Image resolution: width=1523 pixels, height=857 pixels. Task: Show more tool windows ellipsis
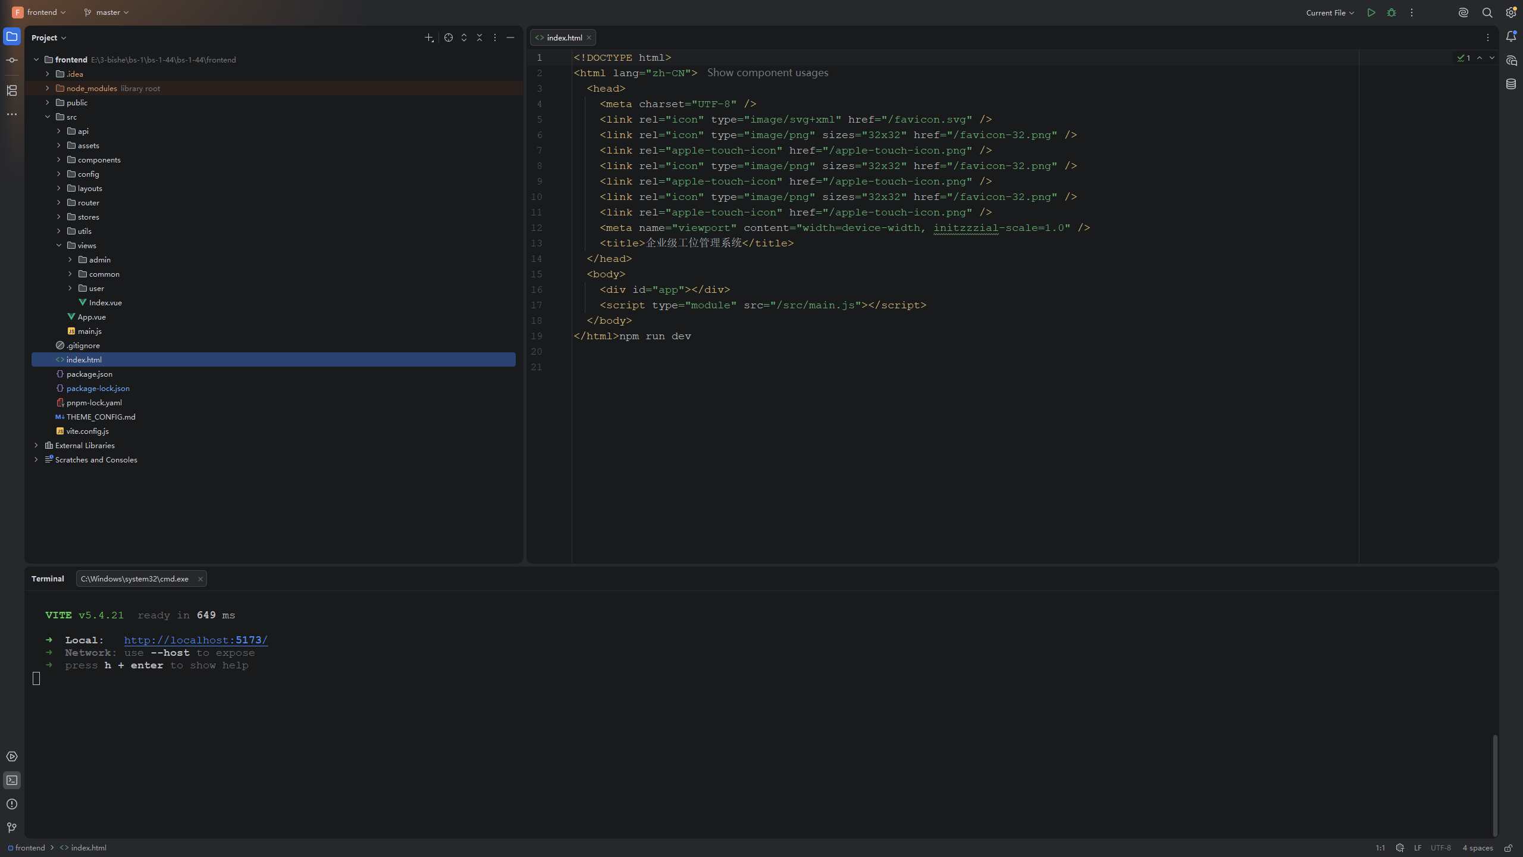pos(12,114)
